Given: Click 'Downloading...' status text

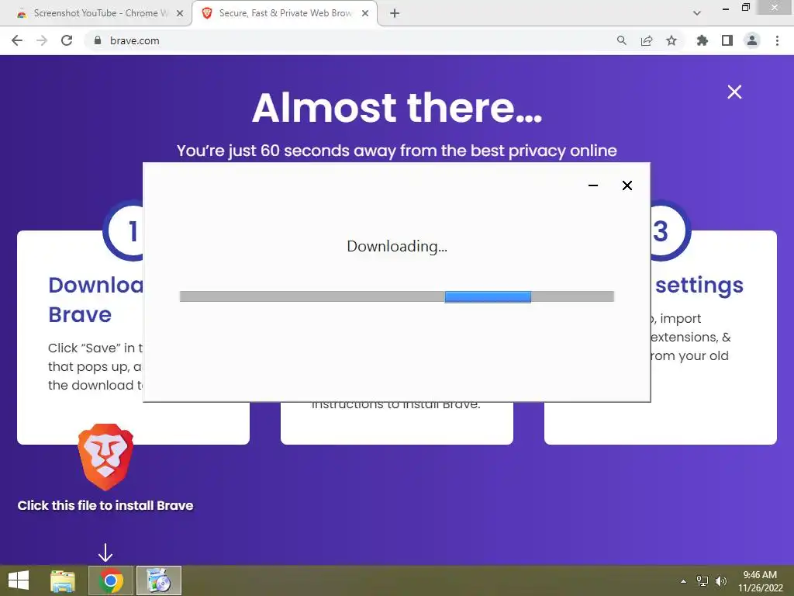Looking at the screenshot, I should click(397, 246).
